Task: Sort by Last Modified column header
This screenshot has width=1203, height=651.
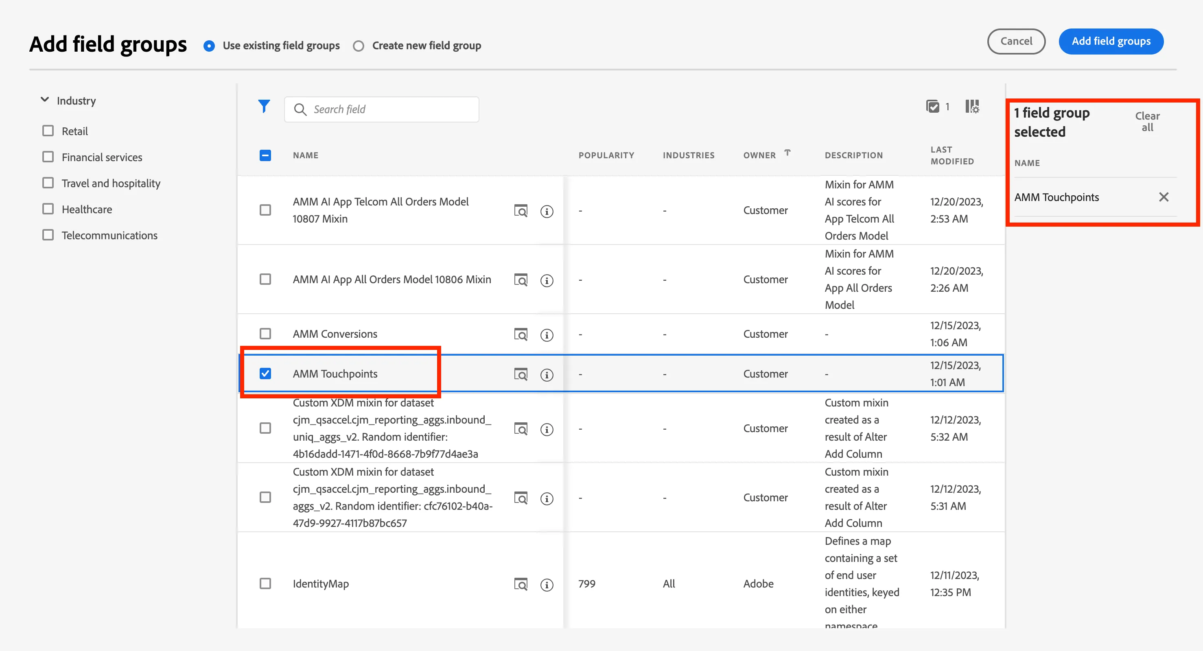Action: tap(952, 155)
